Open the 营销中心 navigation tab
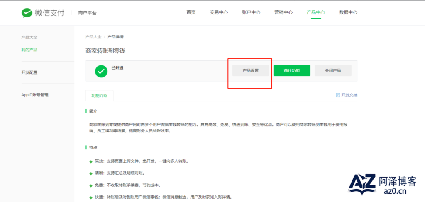Screen dimensions: 425x202 coord(283,12)
